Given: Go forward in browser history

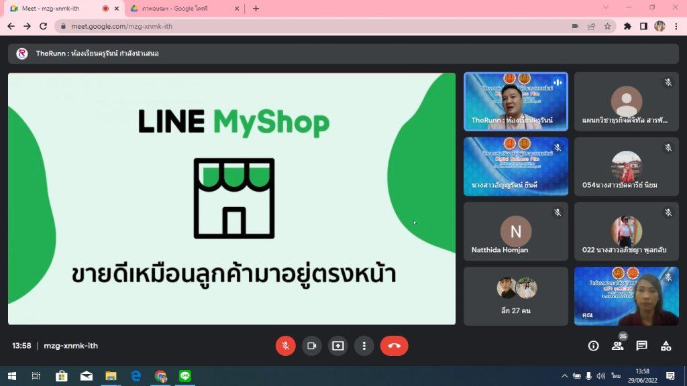Looking at the screenshot, I should click(x=27, y=26).
